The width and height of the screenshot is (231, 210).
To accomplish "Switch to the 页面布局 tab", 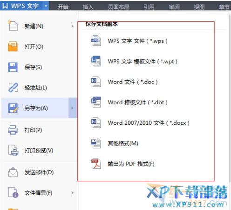I will (x=118, y=6).
